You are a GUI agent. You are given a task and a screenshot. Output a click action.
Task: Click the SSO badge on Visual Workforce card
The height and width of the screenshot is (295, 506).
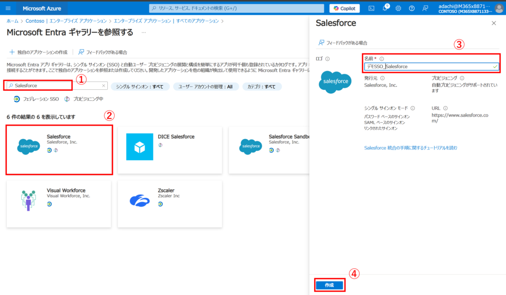[x=49, y=204]
